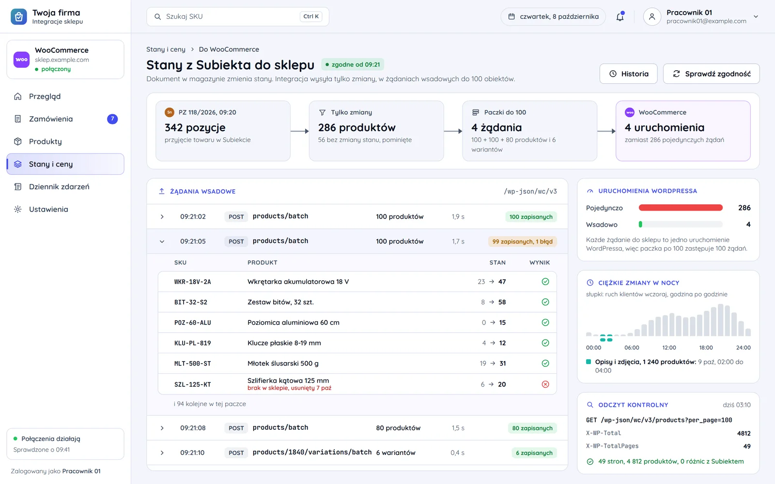Click the Ustawienia gear icon
This screenshot has height=484, width=775.
[18, 209]
